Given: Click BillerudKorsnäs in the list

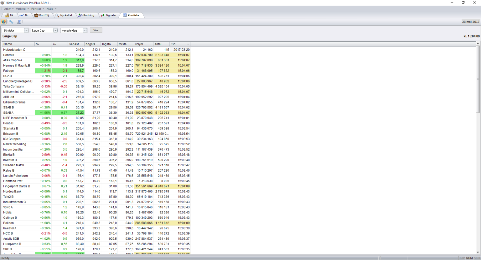Looking at the screenshot, I should (14, 102).
